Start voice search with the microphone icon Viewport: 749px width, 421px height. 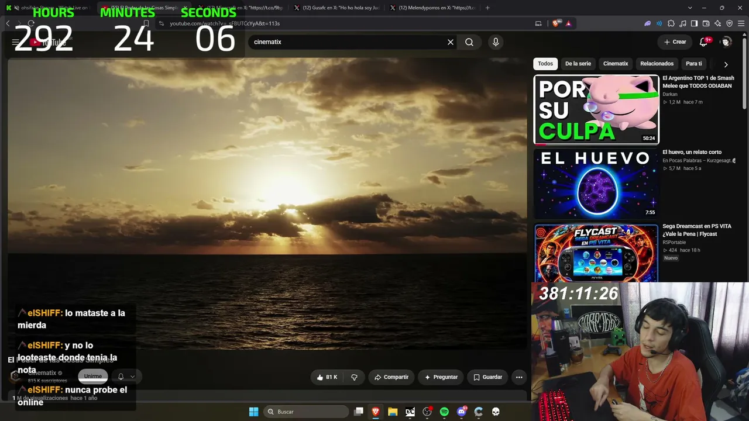click(x=496, y=42)
